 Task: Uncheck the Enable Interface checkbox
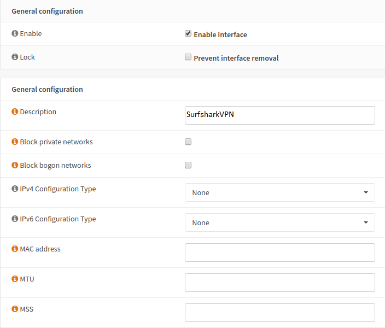pos(188,34)
